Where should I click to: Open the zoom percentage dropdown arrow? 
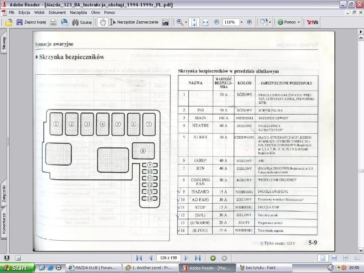point(241,22)
